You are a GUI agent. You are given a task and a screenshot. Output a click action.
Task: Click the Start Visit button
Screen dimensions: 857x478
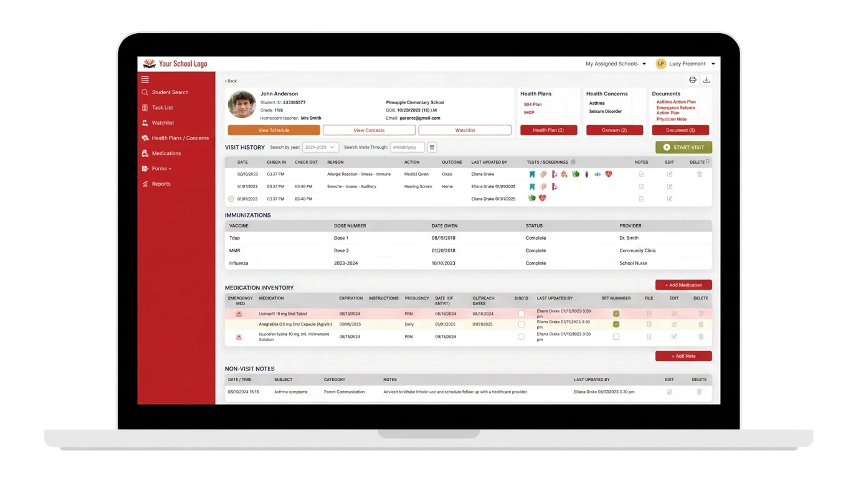pos(683,147)
